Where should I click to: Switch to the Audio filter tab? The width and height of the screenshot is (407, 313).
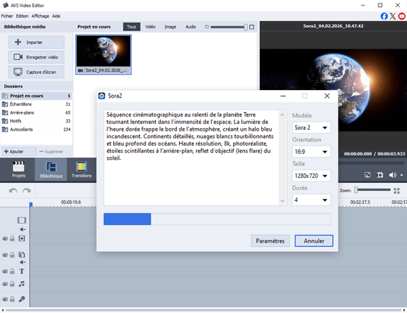[x=191, y=26]
